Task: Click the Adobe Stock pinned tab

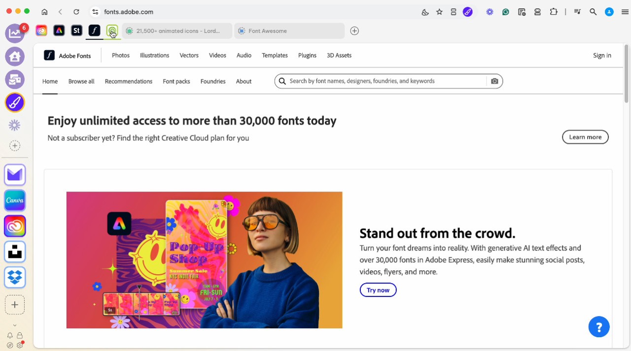Action: click(76, 31)
